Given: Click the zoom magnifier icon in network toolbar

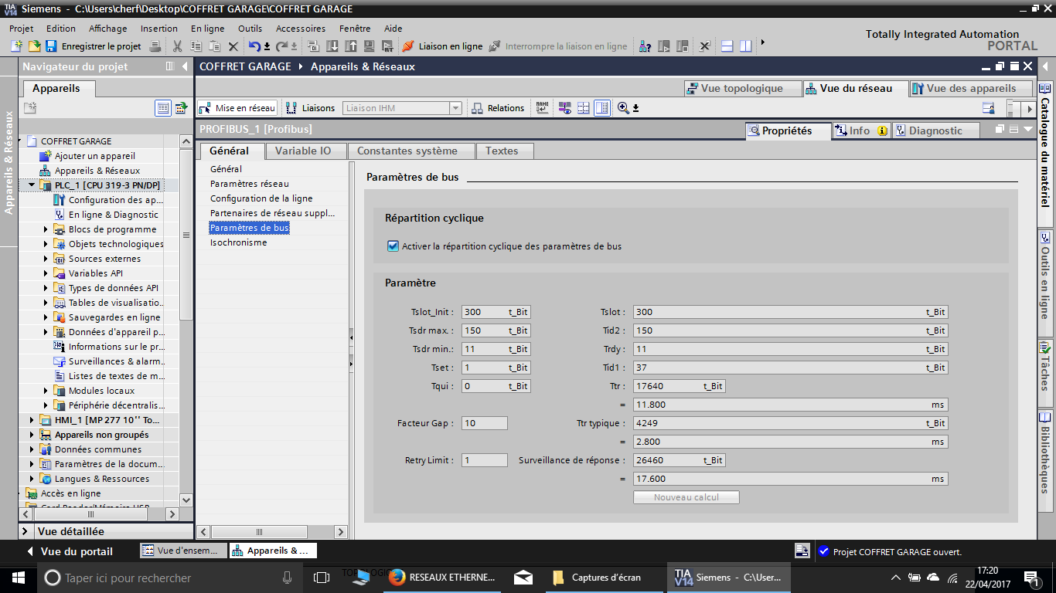Looking at the screenshot, I should pyautogui.click(x=623, y=108).
